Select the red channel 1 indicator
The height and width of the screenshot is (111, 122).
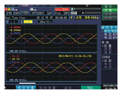coord(6,9)
